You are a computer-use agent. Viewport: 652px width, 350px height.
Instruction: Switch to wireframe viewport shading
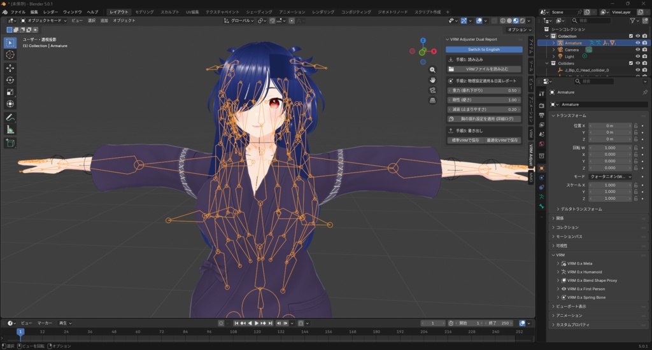point(503,20)
